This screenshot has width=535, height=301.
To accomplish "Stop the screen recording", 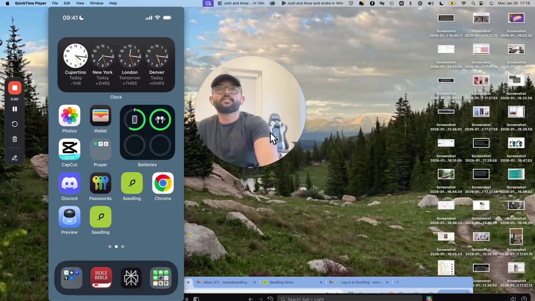I will 15,88.
